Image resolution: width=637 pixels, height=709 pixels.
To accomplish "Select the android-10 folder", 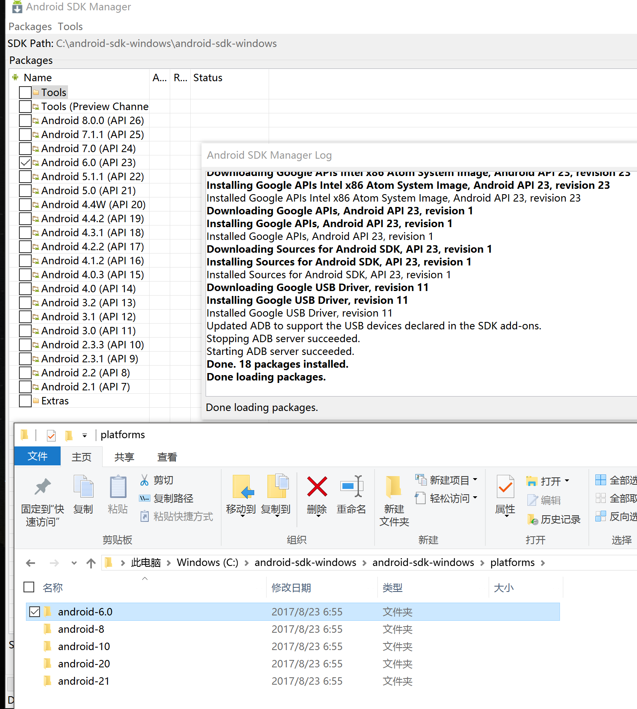I will point(84,646).
